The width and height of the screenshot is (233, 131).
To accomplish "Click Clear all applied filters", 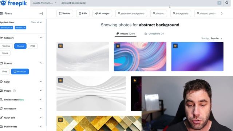I will point(36,23).
